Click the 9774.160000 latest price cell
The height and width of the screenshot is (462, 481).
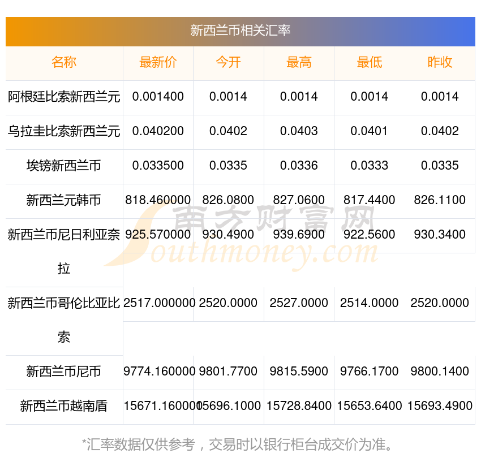[159, 372]
